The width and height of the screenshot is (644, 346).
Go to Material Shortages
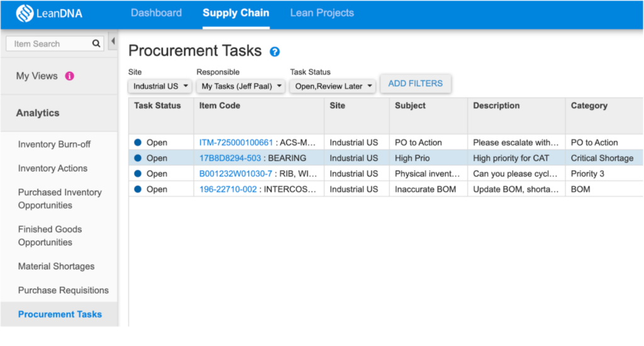(x=56, y=266)
